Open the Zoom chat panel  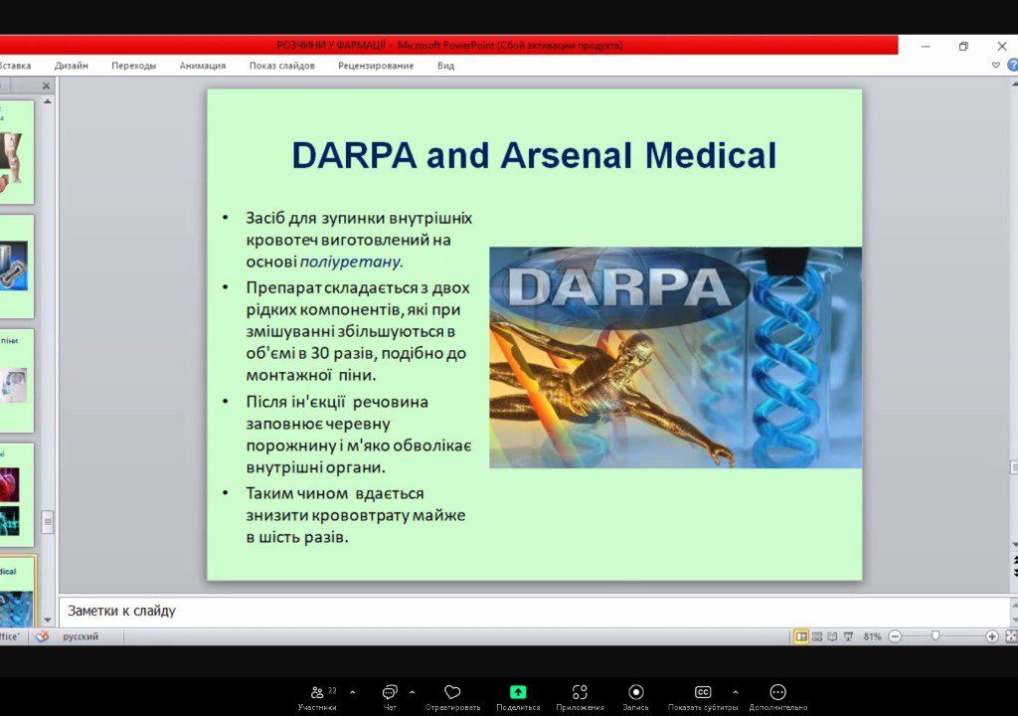tap(390, 697)
